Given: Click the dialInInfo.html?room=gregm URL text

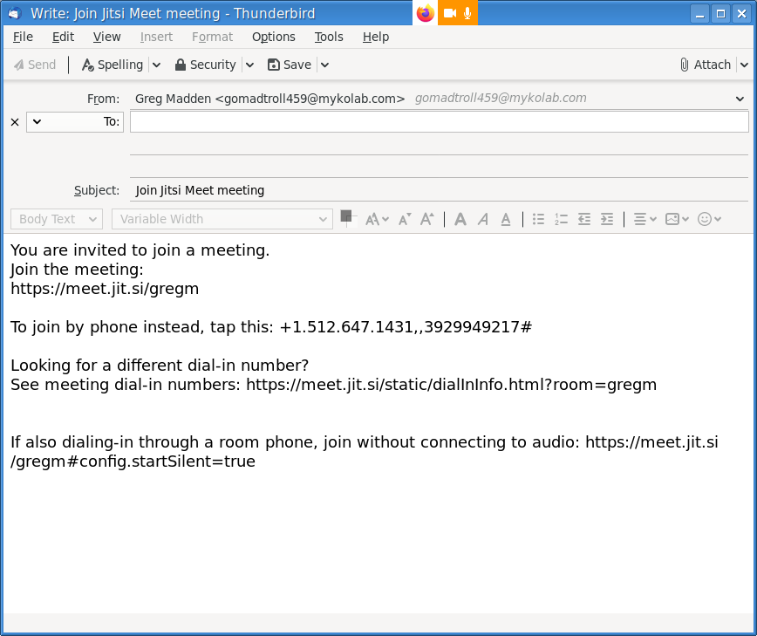Looking at the screenshot, I should 544,385.
